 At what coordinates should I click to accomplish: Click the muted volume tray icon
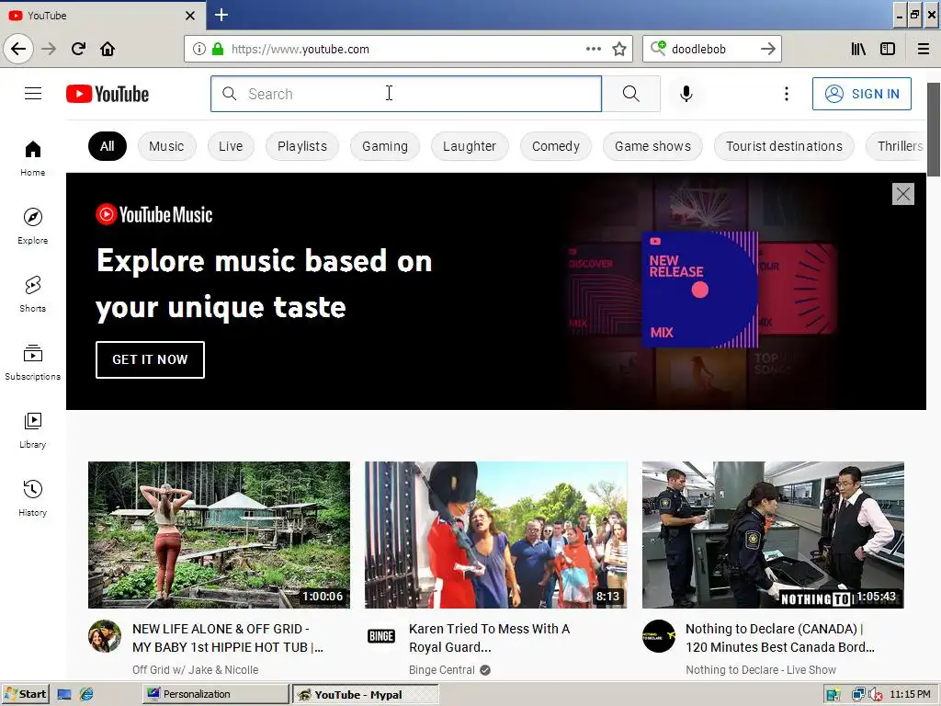pyautogui.click(x=875, y=695)
